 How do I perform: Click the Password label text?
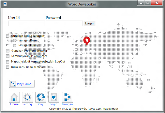53,18
